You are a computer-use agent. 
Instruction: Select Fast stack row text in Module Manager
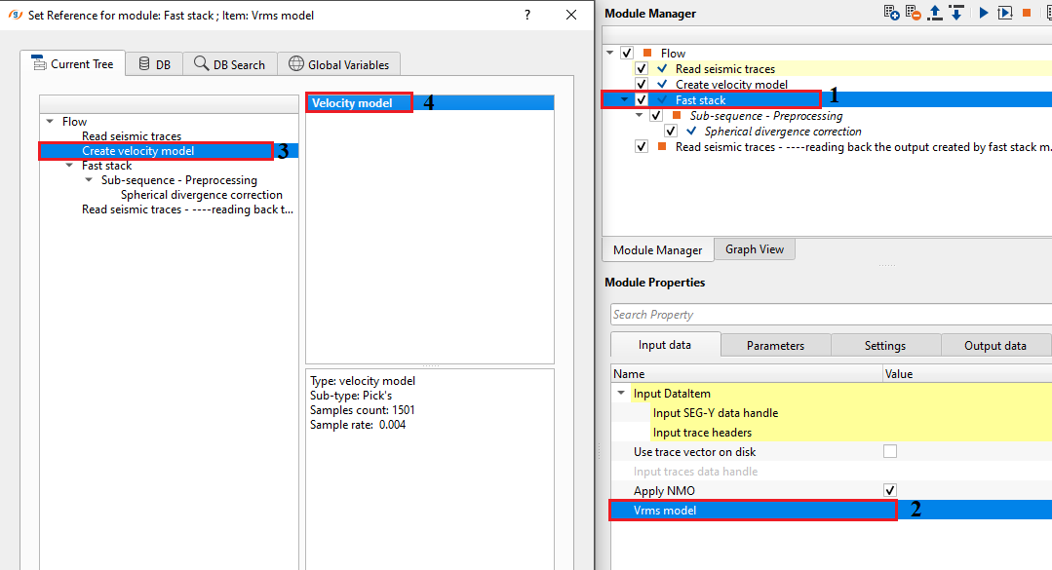(x=700, y=100)
